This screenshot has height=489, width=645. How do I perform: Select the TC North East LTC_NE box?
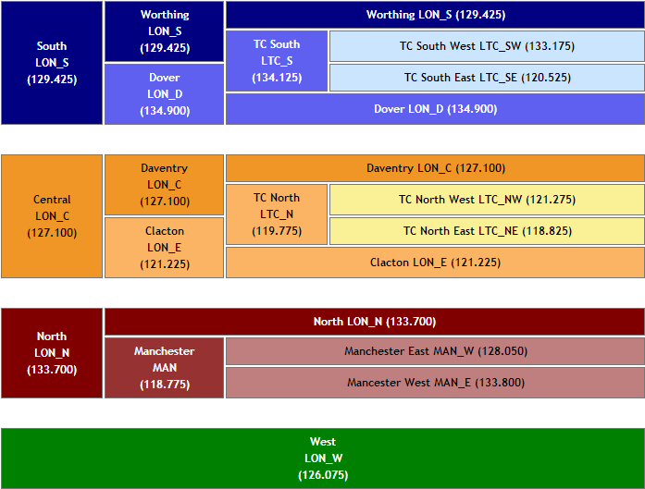pos(486,231)
